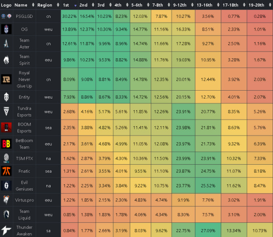
Task: Click the Tundra Esports team name
Action: pyautogui.click(x=24, y=112)
